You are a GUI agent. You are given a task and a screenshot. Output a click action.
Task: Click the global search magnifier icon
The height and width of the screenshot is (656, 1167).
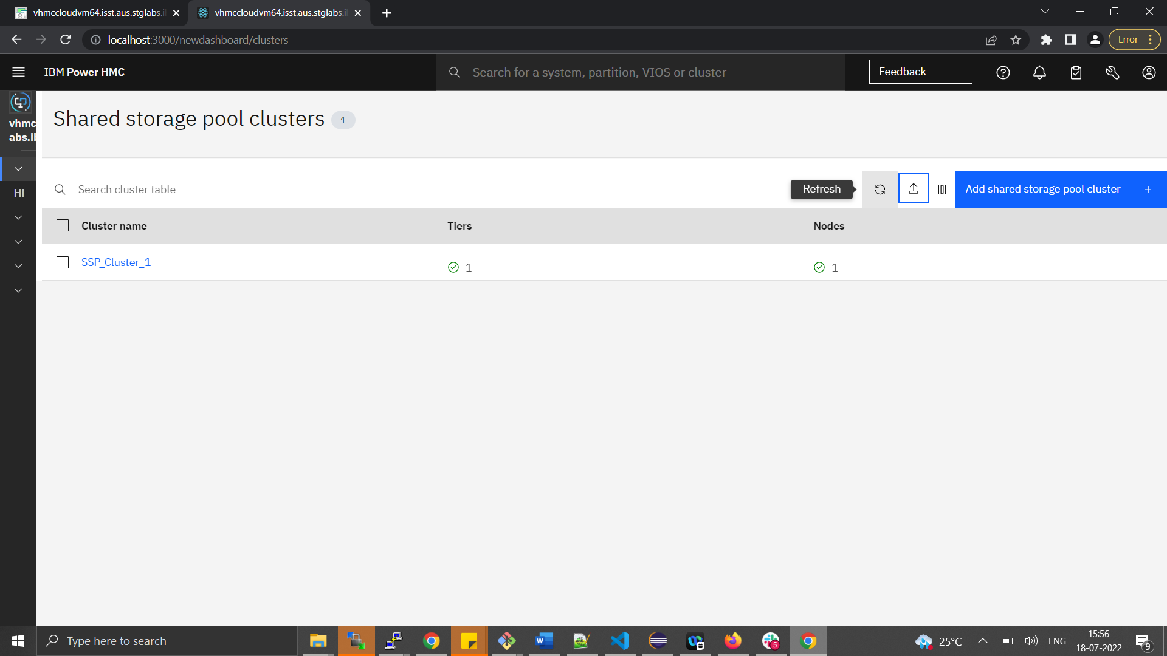454,72
